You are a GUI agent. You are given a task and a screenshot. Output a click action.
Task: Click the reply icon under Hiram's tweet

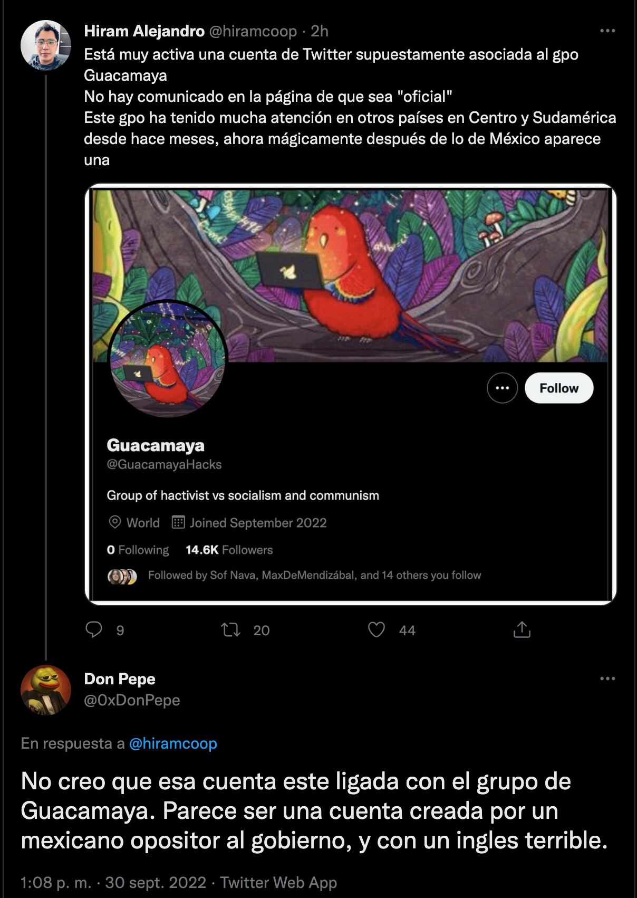pos(94,629)
